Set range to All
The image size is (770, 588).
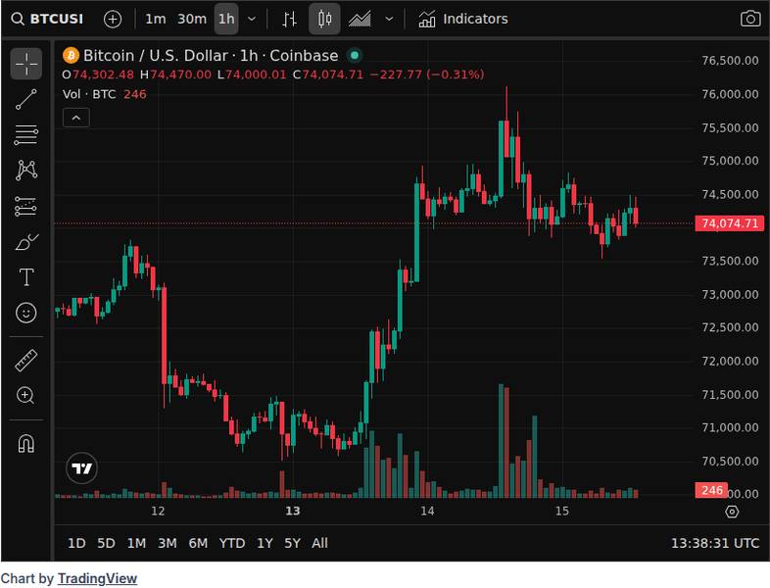(x=319, y=543)
